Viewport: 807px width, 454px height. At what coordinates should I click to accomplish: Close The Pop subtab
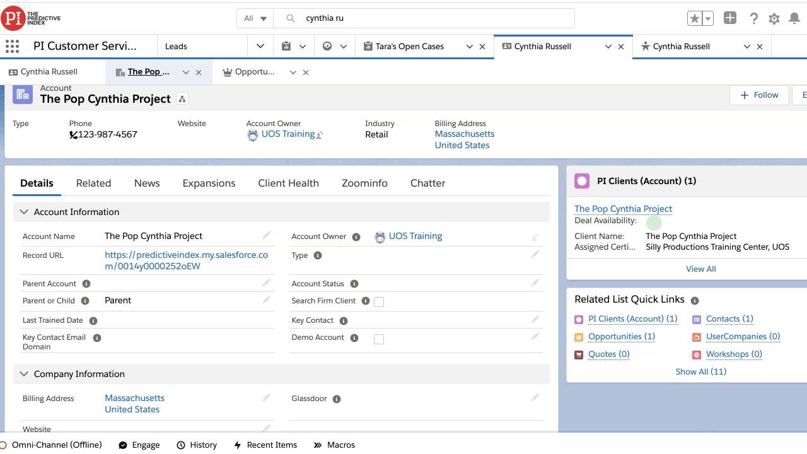pos(199,73)
